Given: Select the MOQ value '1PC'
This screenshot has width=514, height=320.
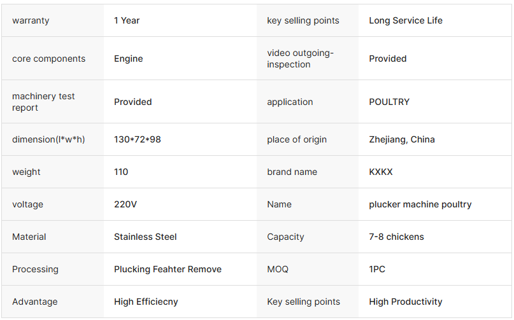Looking at the screenshot, I should (x=377, y=269).
